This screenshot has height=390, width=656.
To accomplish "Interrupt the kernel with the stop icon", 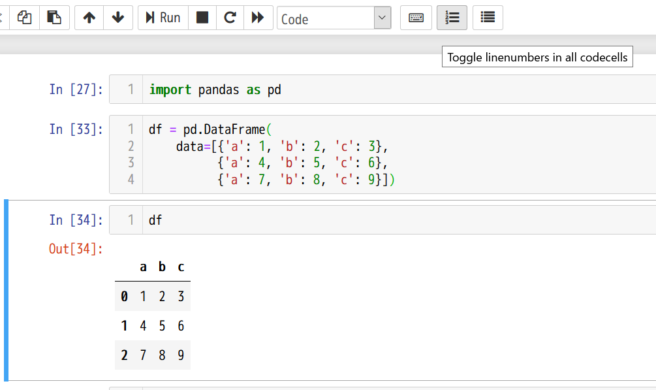I will coord(202,18).
